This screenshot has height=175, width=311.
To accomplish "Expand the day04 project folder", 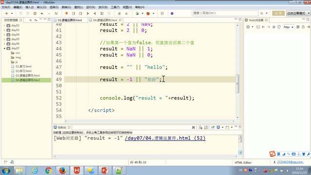I will coord(4,35).
